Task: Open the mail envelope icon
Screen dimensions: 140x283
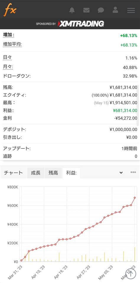Action: [x=86, y=10]
